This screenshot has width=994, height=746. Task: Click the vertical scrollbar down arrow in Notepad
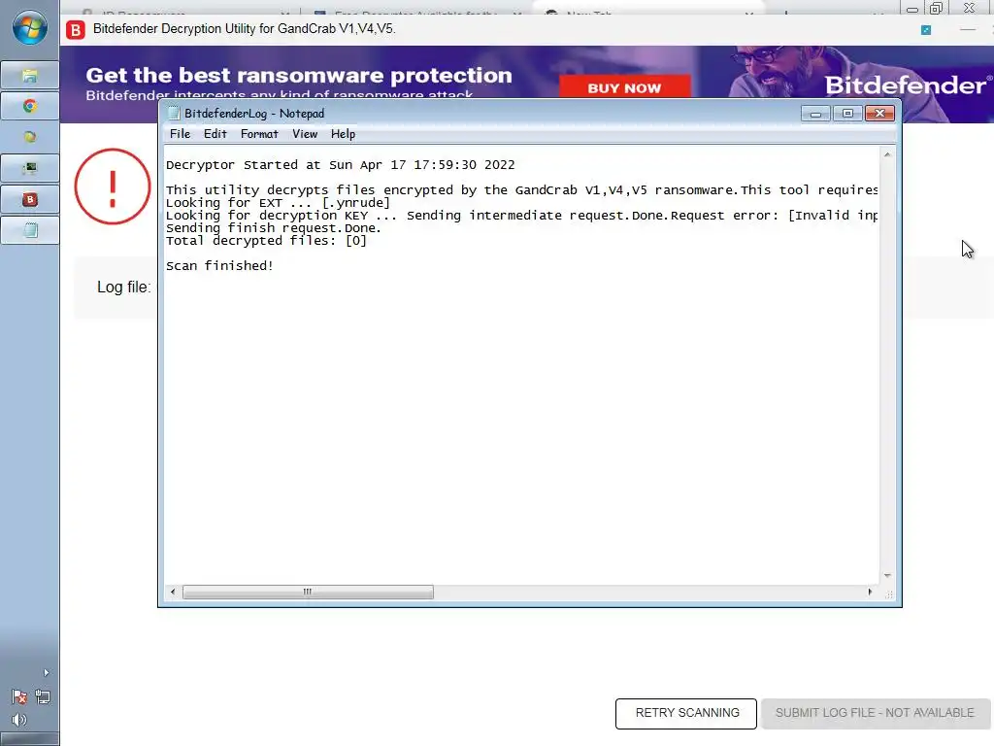point(887,575)
